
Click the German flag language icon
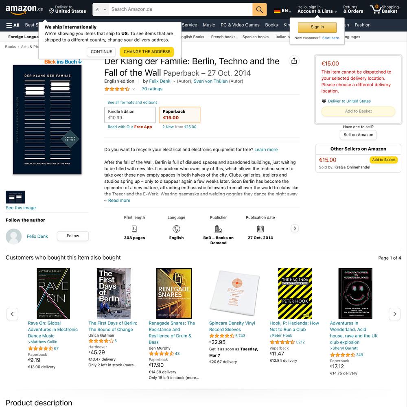(277, 11)
